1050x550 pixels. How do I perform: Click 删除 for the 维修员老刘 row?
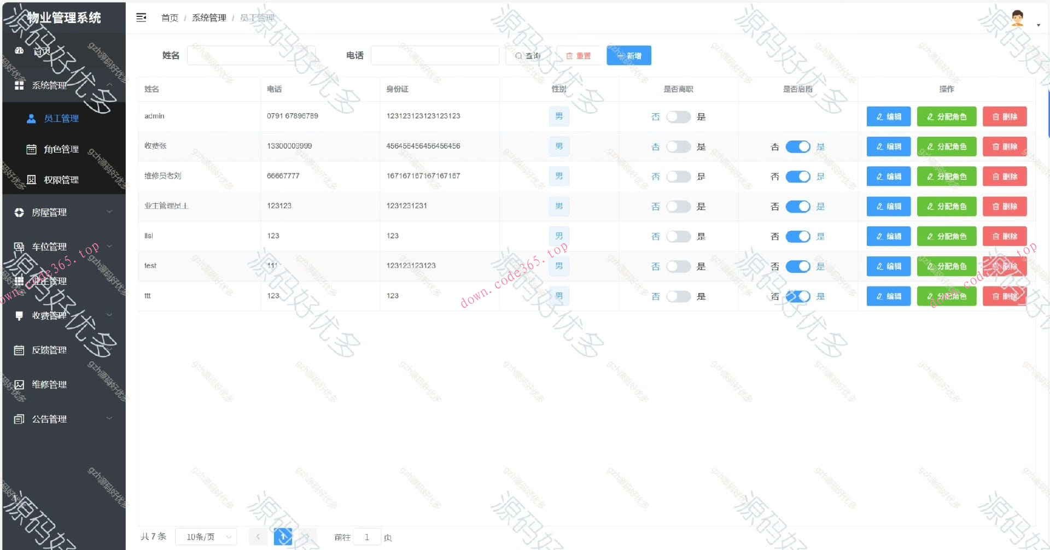point(1005,177)
